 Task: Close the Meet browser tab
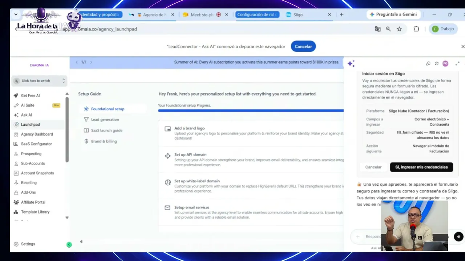[227, 15]
